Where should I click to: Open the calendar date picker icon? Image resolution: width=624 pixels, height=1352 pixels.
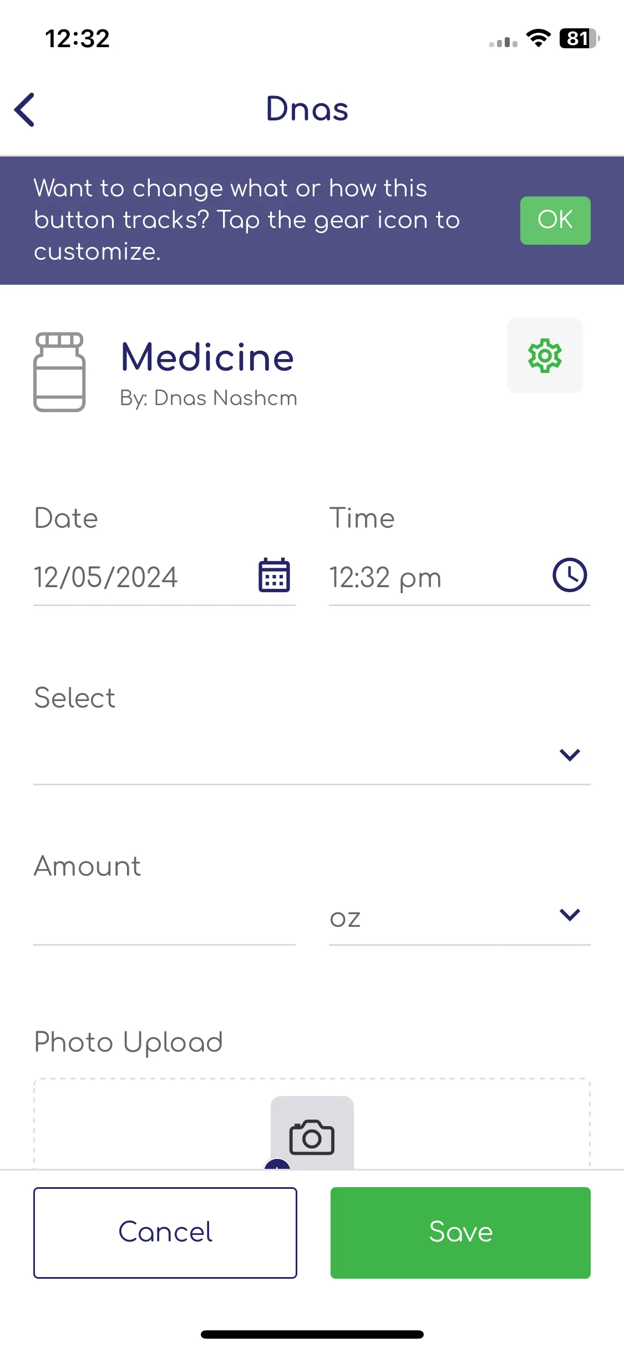(x=274, y=575)
